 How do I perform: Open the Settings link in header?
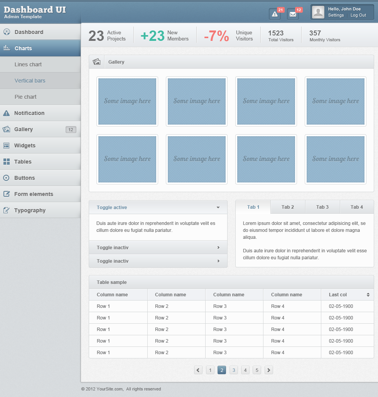(x=336, y=15)
